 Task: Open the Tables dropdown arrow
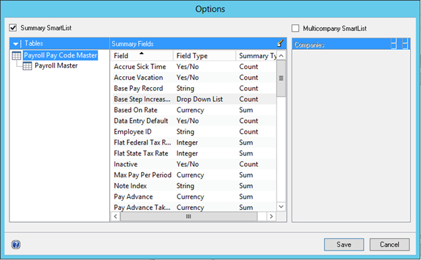[x=16, y=43]
